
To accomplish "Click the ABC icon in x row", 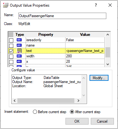I will 19,61.
